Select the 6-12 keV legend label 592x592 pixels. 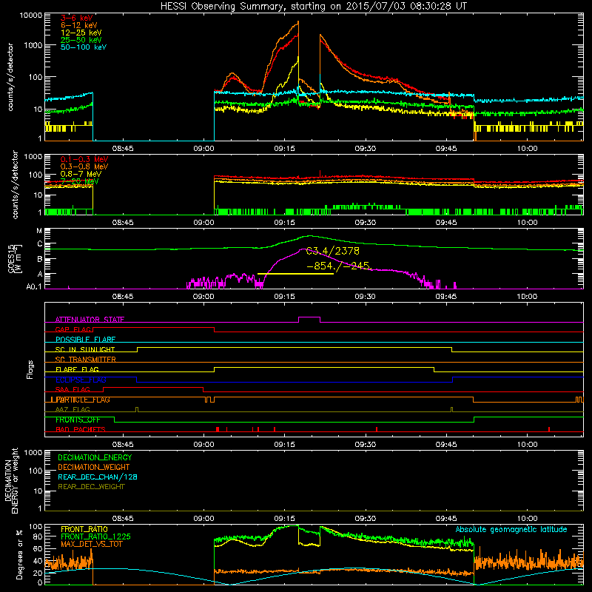(78, 25)
